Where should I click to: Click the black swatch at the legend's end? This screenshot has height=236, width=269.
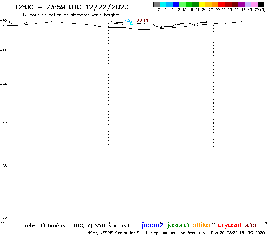(x=261, y=4)
